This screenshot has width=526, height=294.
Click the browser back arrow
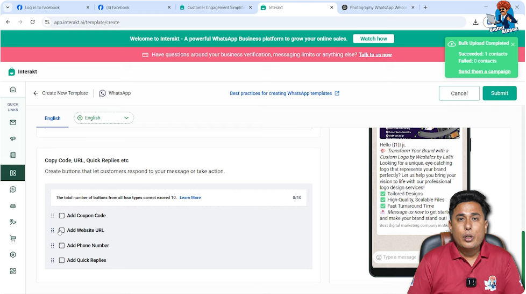(x=8, y=22)
